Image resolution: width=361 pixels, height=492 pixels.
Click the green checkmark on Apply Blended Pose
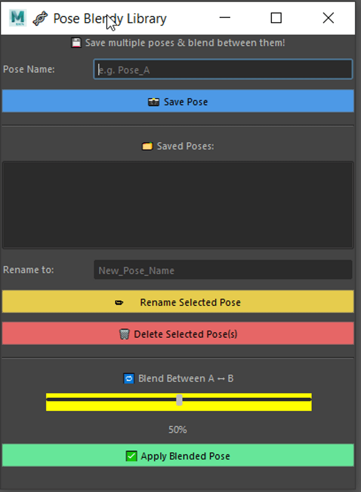tap(131, 456)
